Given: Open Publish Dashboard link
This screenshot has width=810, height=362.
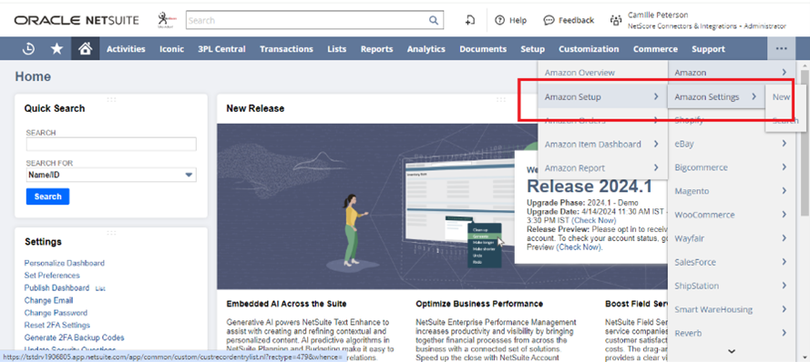Looking at the screenshot, I should coord(56,287).
